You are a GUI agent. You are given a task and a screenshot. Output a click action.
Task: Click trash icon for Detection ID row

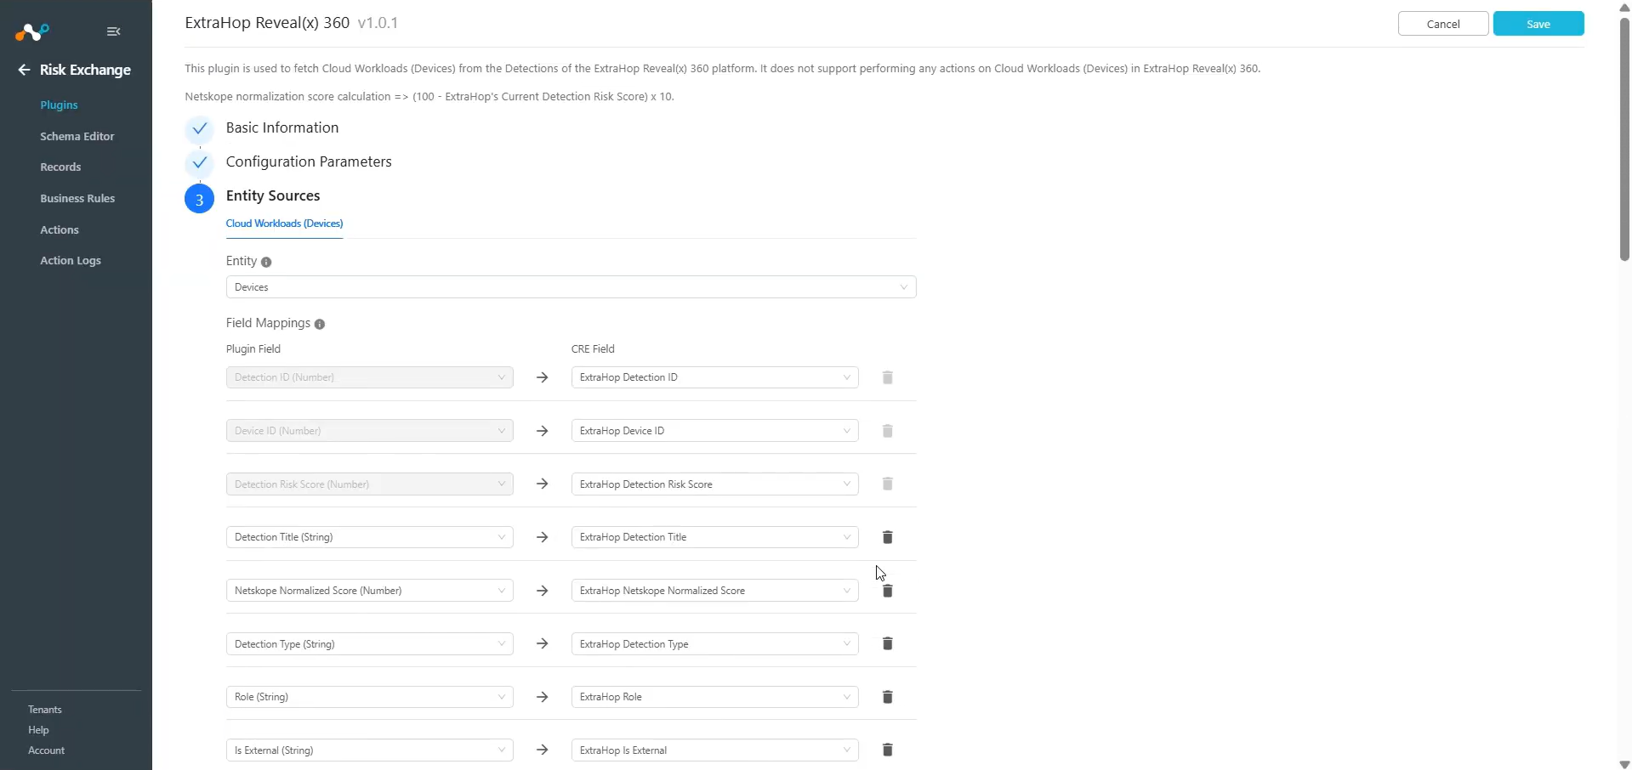[887, 377]
